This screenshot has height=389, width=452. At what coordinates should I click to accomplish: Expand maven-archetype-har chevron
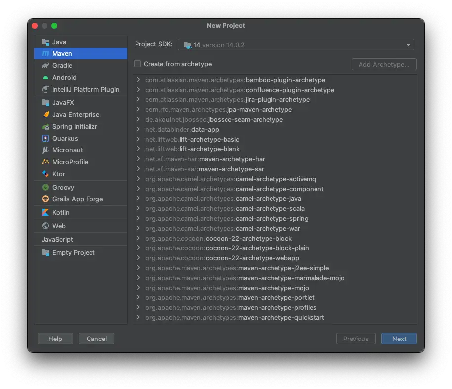(x=138, y=159)
